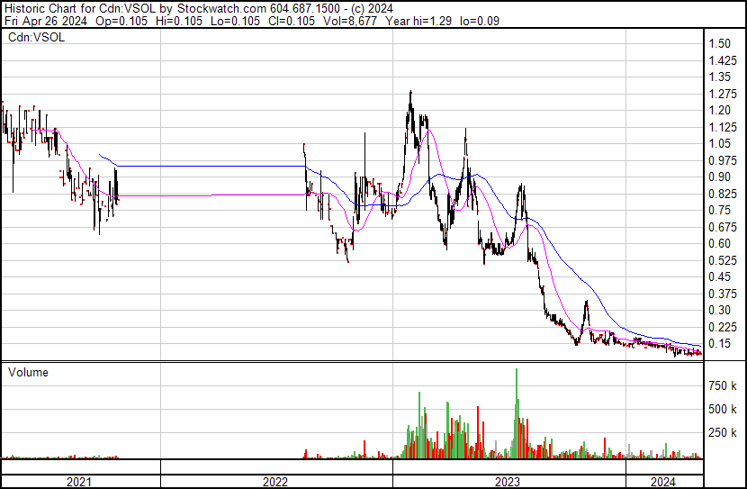Select the 2022 year label on time axis

point(275,482)
